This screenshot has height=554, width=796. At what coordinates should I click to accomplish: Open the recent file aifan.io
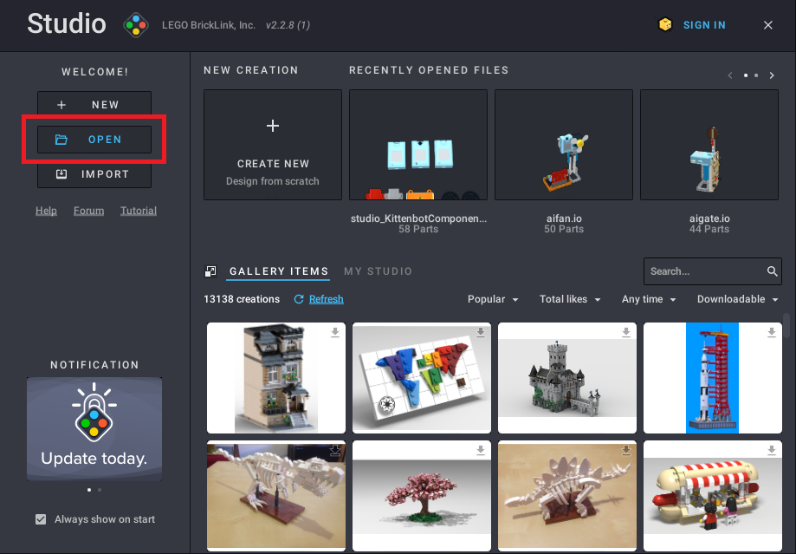tap(563, 145)
